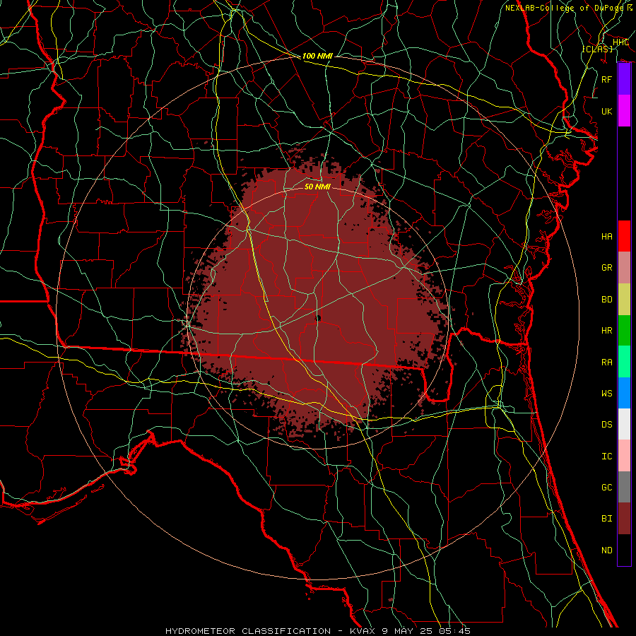The image size is (636, 636).
Task: Click the "HR" legend label
Action: [x=607, y=331]
